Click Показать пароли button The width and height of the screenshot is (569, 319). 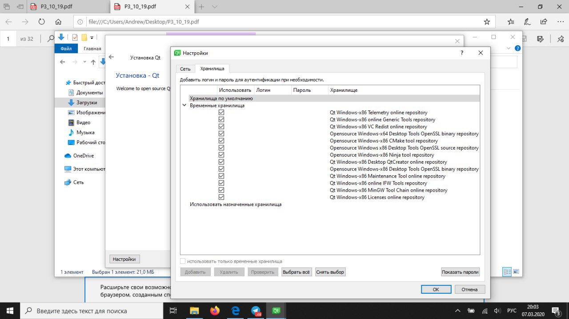(461, 272)
